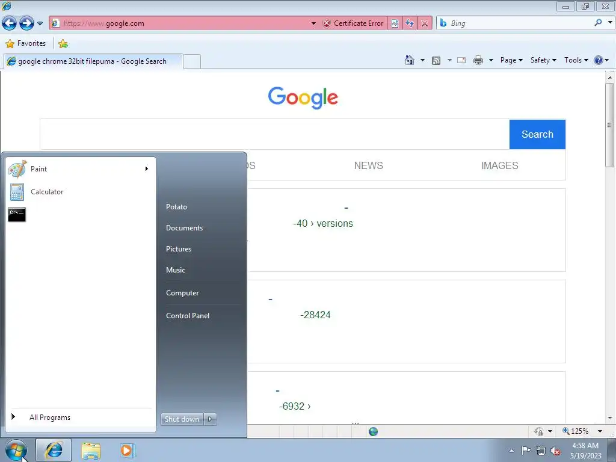Switch to the IMAGES results tab
This screenshot has width=616, height=462.
coord(500,165)
